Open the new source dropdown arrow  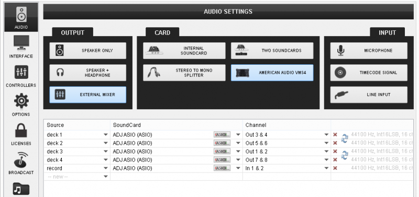coord(106,177)
